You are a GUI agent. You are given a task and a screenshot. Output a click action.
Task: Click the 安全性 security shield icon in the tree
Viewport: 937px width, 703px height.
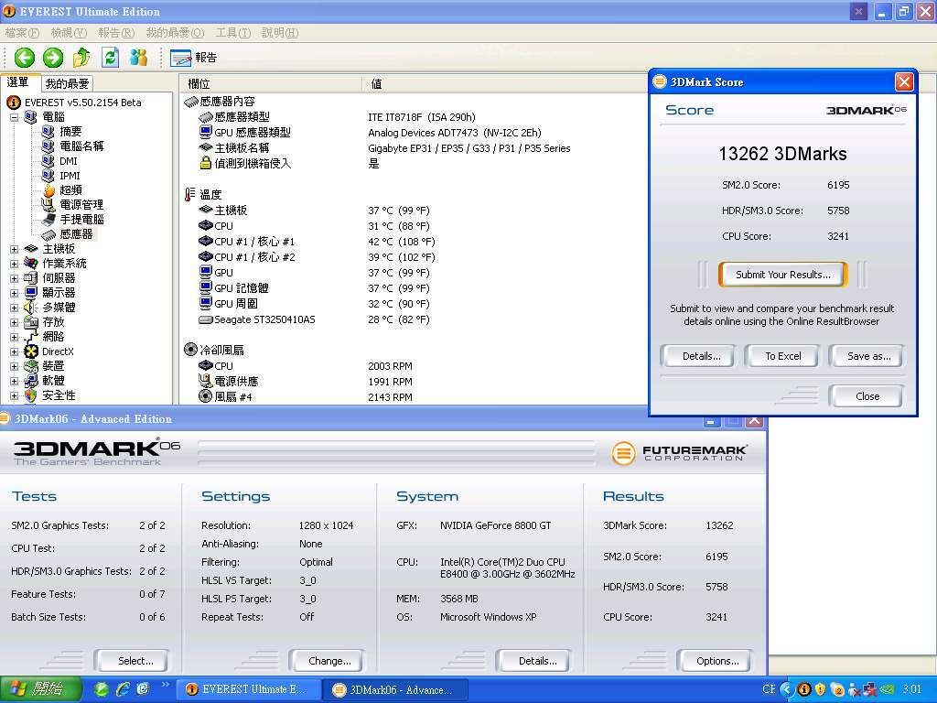[x=30, y=395]
